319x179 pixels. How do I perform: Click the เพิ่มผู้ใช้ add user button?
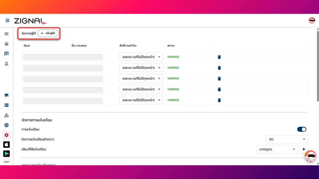tap(48, 33)
